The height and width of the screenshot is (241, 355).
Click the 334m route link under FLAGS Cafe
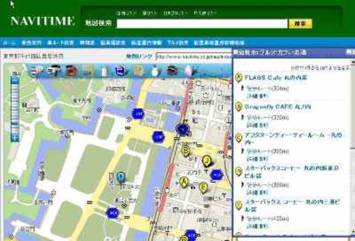coord(268,89)
